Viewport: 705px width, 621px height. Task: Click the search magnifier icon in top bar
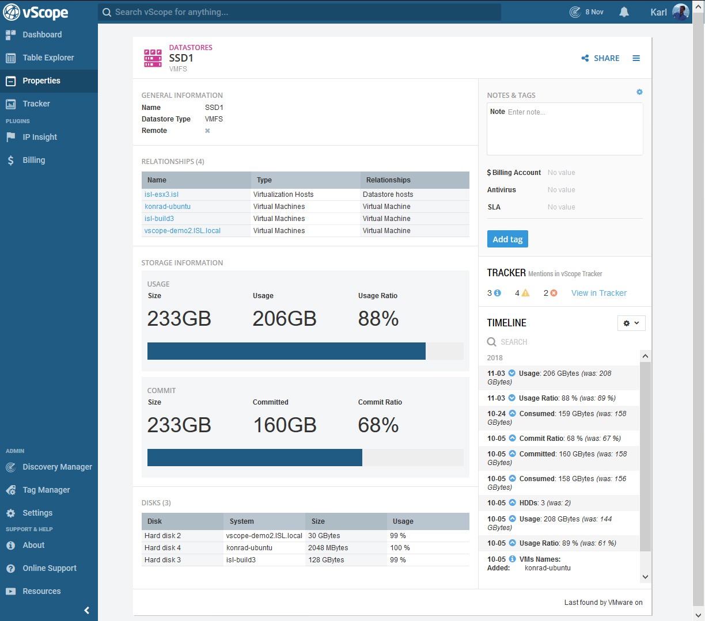(x=107, y=12)
